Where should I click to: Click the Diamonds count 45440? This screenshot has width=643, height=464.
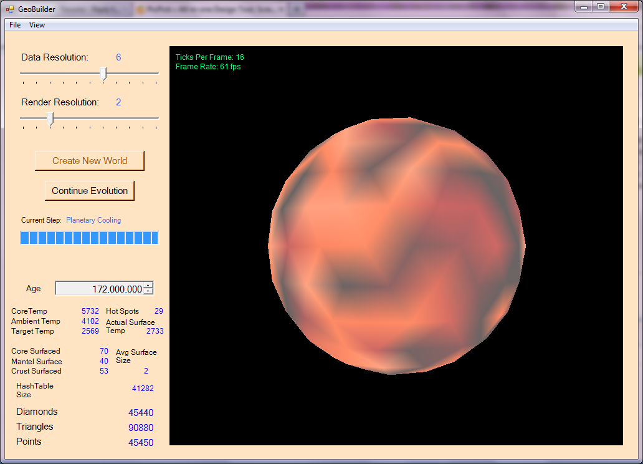point(141,413)
